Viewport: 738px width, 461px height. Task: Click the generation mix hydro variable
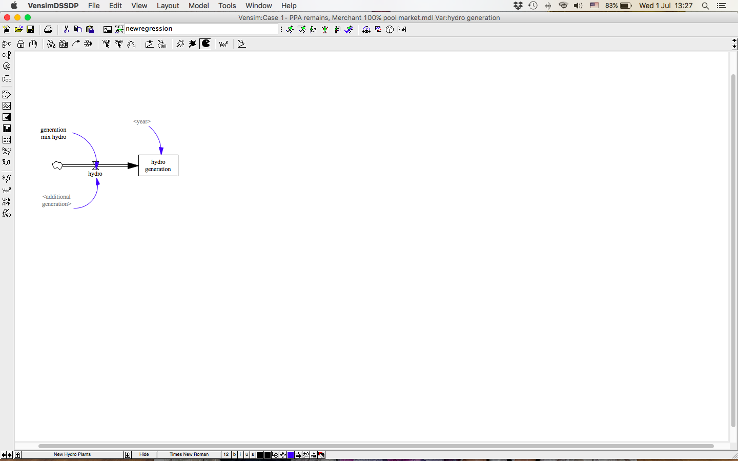point(53,133)
